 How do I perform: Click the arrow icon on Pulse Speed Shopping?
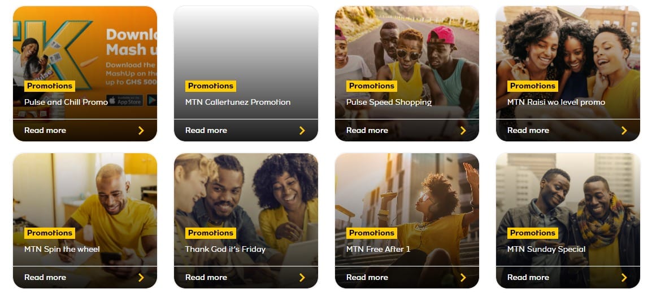[463, 131]
